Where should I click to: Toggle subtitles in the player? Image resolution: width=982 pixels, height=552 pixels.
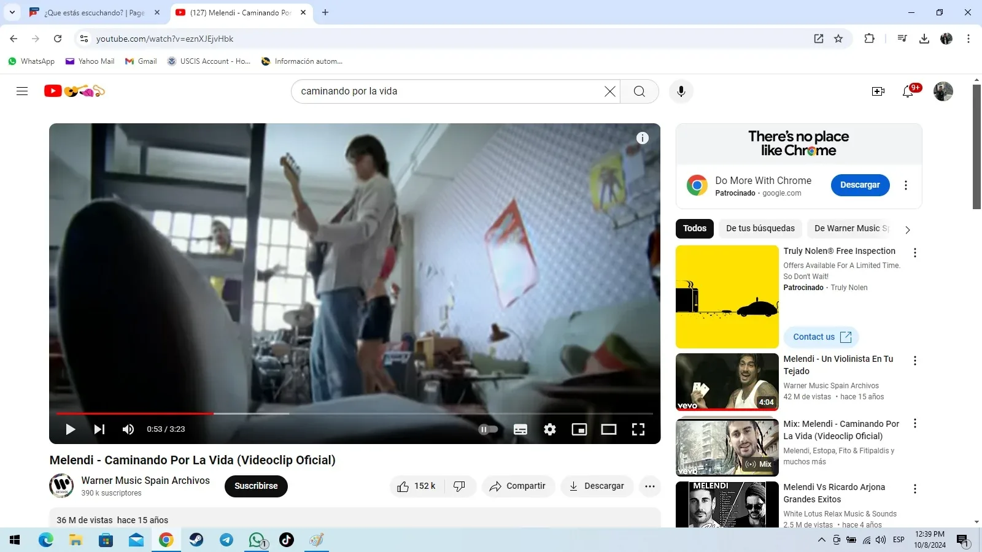[520, 429]
